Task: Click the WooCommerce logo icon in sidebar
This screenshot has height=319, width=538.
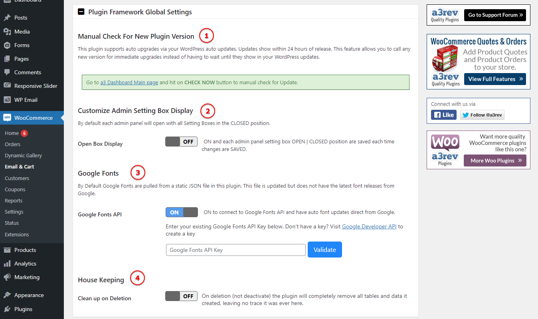Action: (7, 118)
